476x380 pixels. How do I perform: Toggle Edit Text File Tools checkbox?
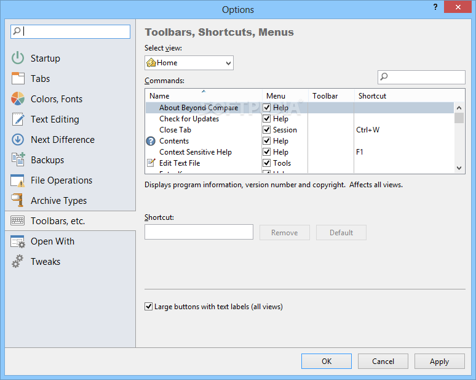pos(266,163)
